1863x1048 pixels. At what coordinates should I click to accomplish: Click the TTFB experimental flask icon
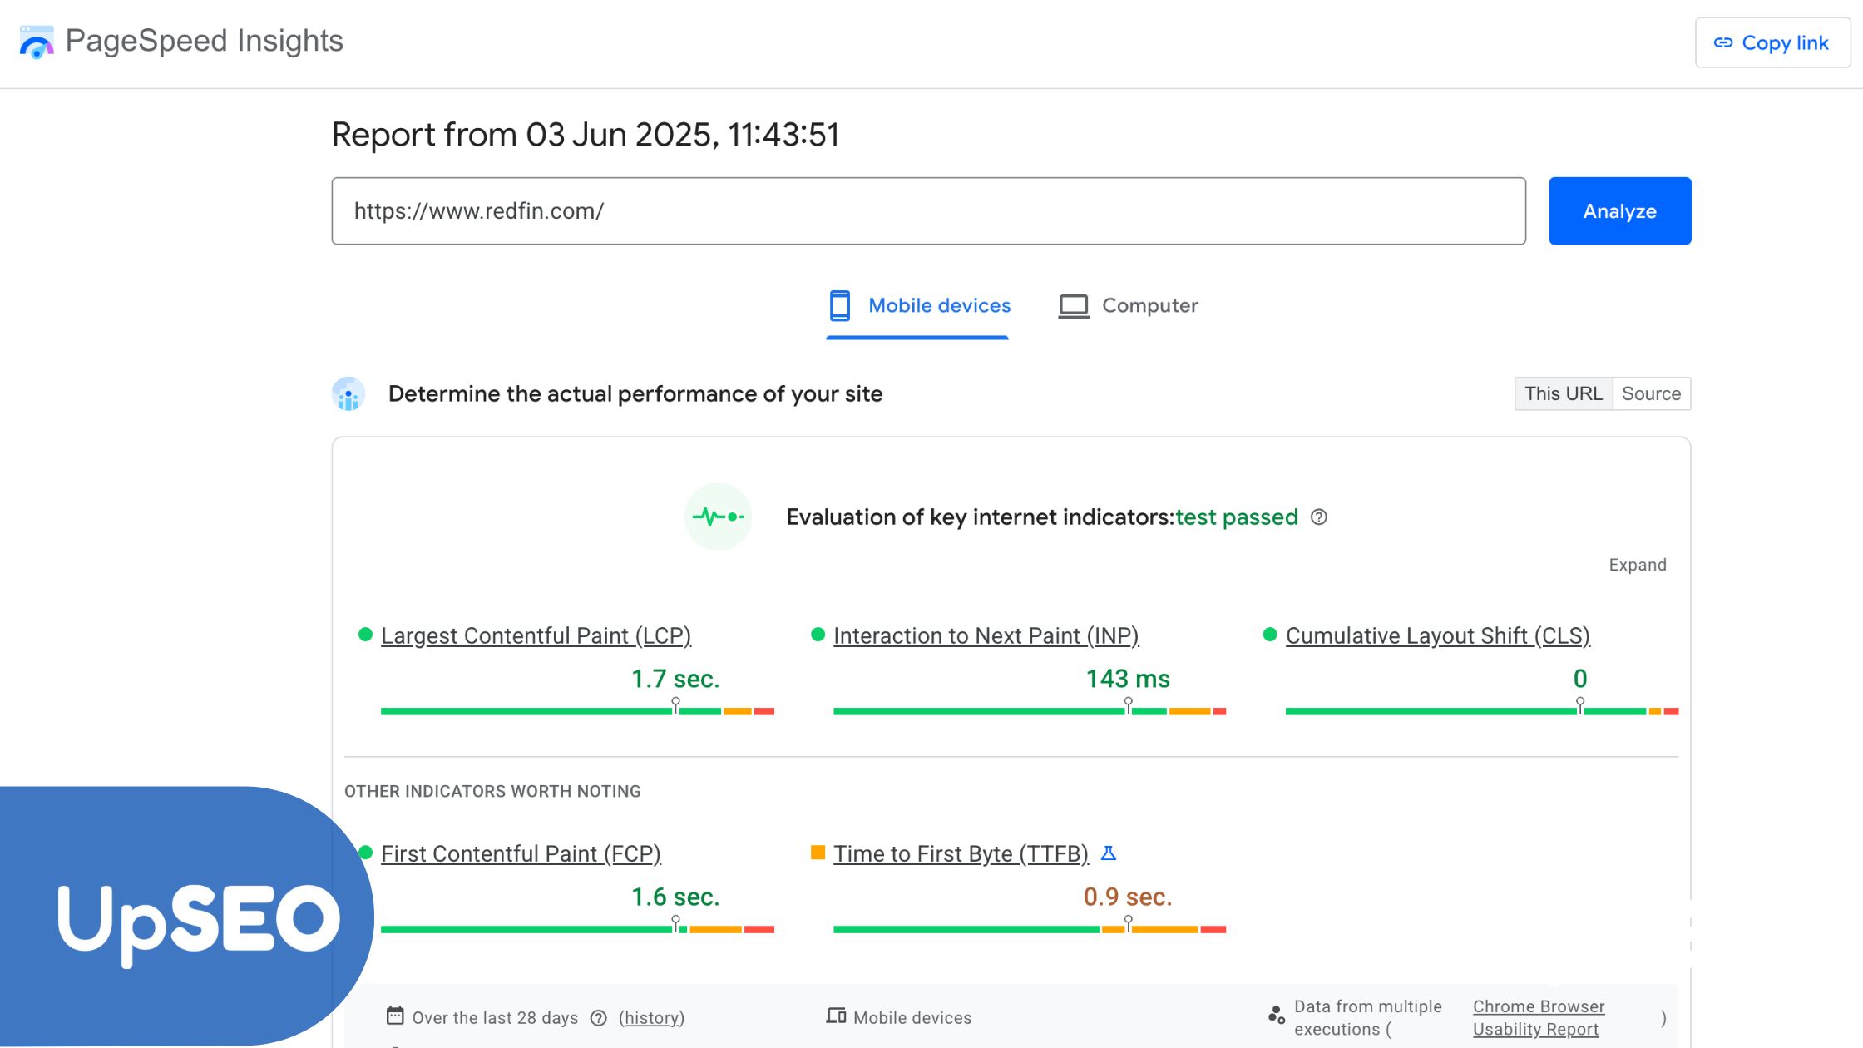(1109, 853)
